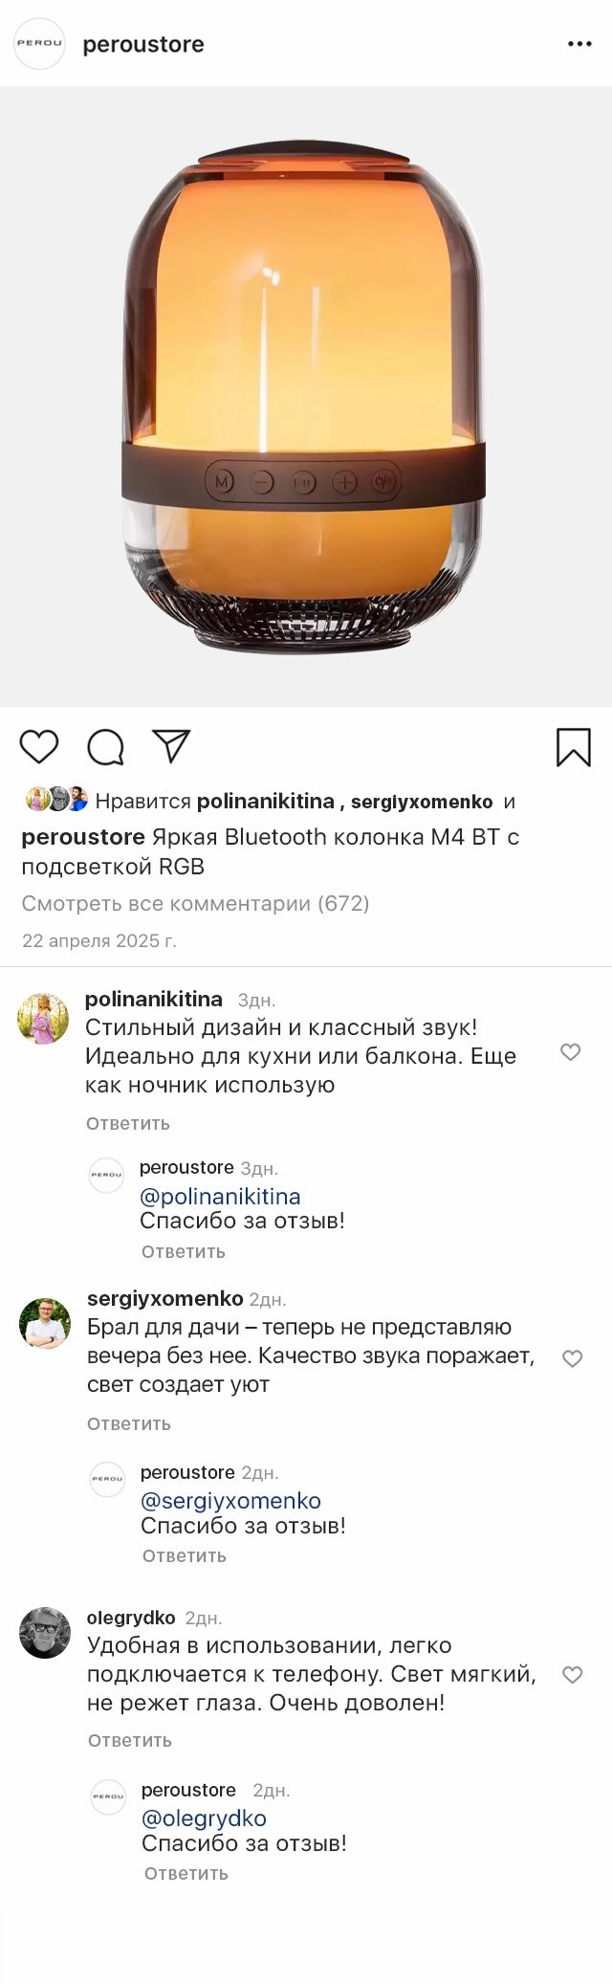Image resolution: width=612 pixels, height=1983 pixels.
Task: Open the @polinanikitina mention link
Action: pos(220,1196)
